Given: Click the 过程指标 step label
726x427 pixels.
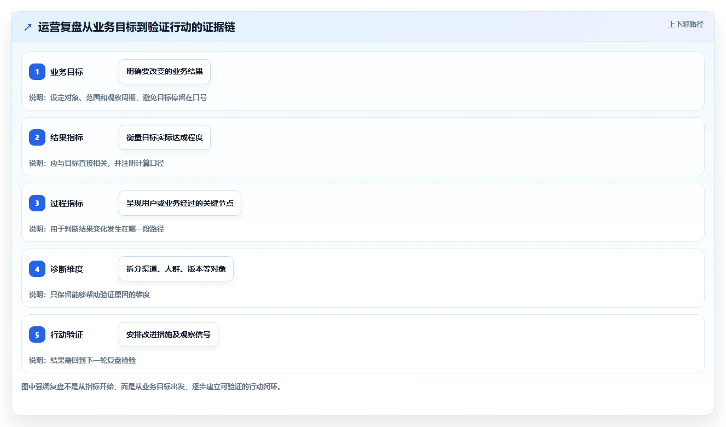Looking at the screenshot, I should click(x=67, y=203).
